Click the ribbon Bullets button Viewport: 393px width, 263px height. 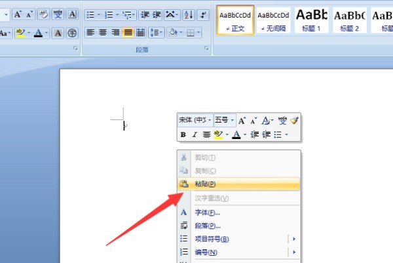[x=90, y=15]
